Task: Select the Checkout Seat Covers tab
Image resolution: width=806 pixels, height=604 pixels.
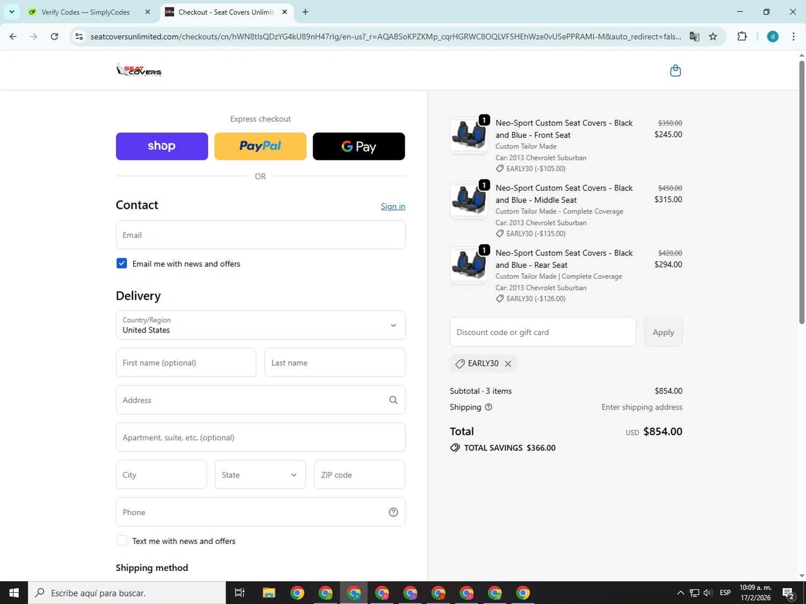Action: coord(226,12)
